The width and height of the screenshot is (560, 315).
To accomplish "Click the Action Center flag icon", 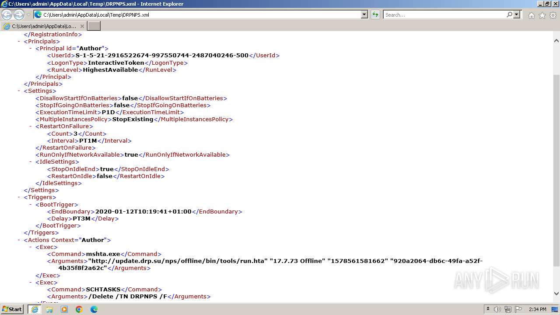I will click(519, 309).
